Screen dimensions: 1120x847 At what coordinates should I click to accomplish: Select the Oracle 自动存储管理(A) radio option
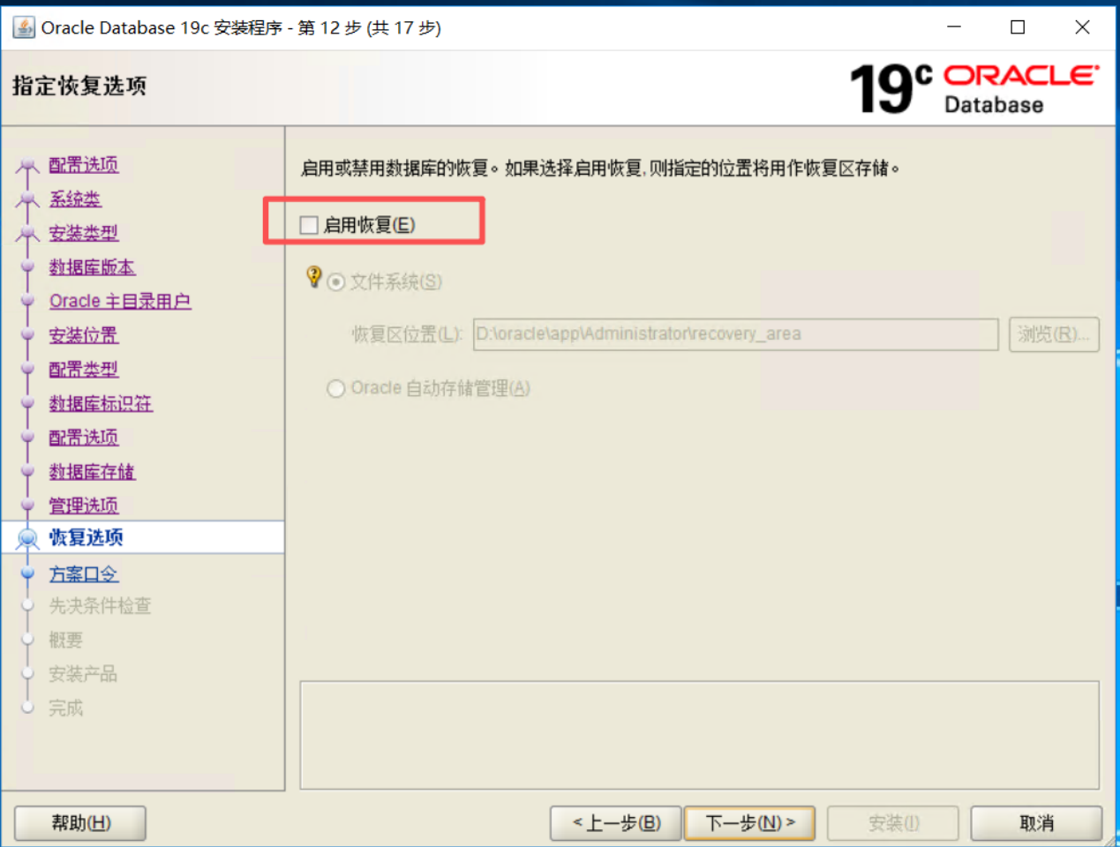click(x=336, y=388)
